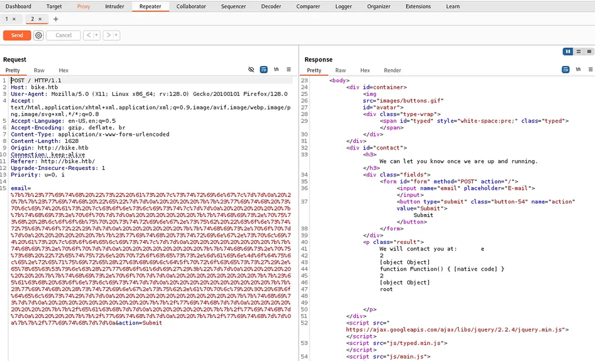595x361 pixels.
Task: Switch to the Target tab
Action: coord(54,6)
